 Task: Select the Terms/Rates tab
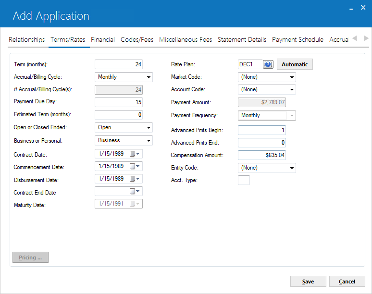click(x=68, y=39)
